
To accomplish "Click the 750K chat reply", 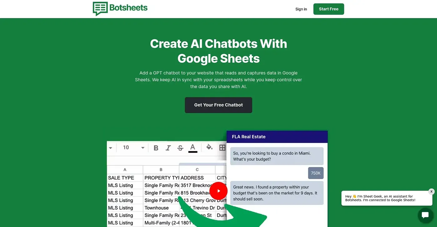I will (316, 173).
